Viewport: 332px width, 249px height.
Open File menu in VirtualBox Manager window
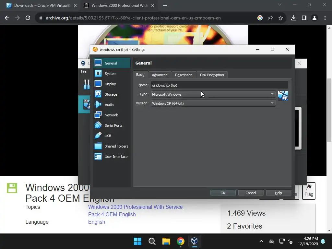84,72
